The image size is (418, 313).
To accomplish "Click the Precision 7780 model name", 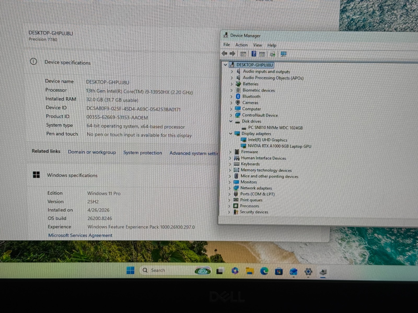I will pos(43,39).
